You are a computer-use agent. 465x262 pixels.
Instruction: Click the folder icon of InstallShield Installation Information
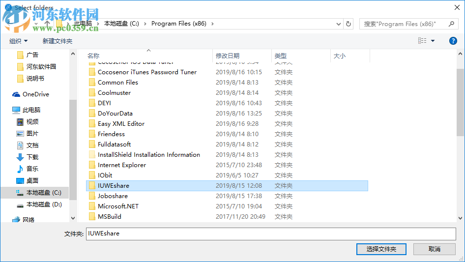tap(92, 154)
